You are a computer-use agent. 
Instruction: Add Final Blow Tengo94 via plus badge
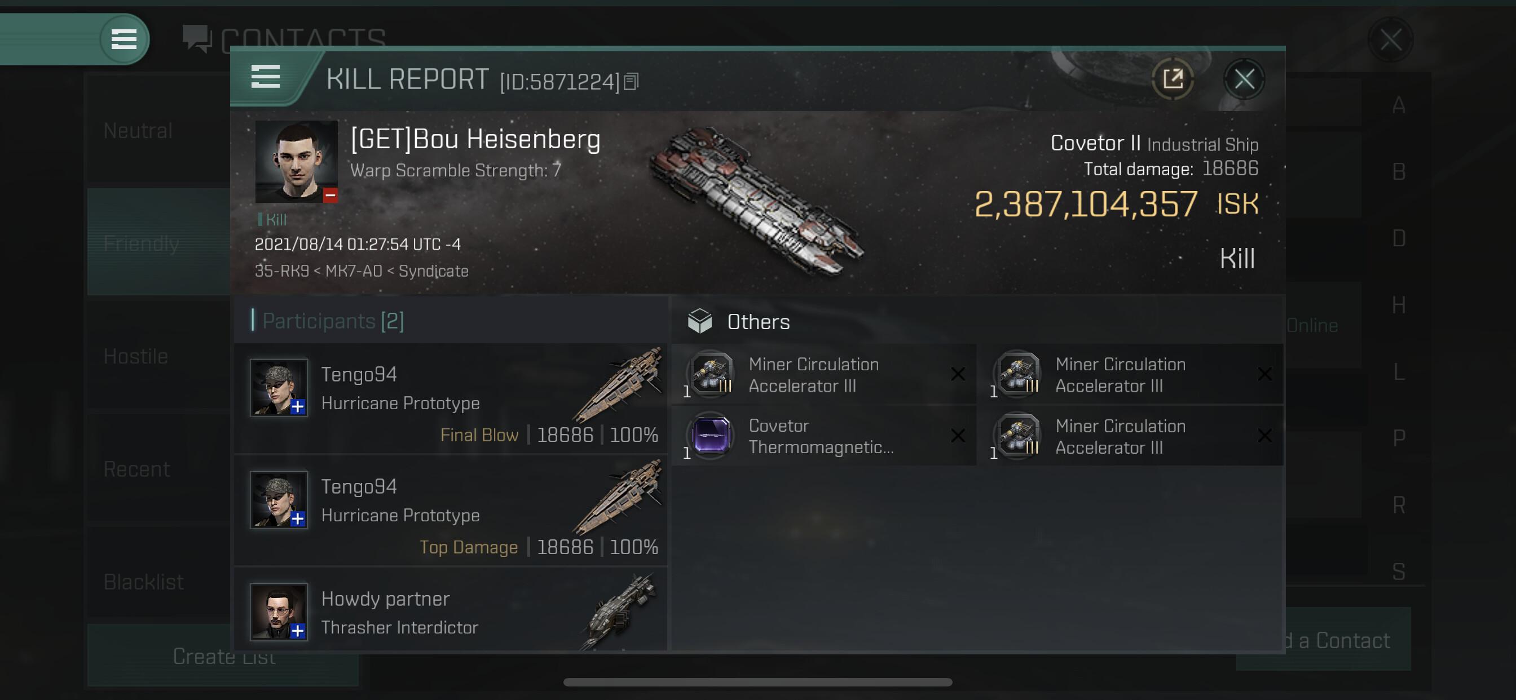pyautogui.click(x=298, y=406)
